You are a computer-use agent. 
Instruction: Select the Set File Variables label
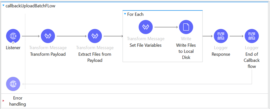click(146, 45)
